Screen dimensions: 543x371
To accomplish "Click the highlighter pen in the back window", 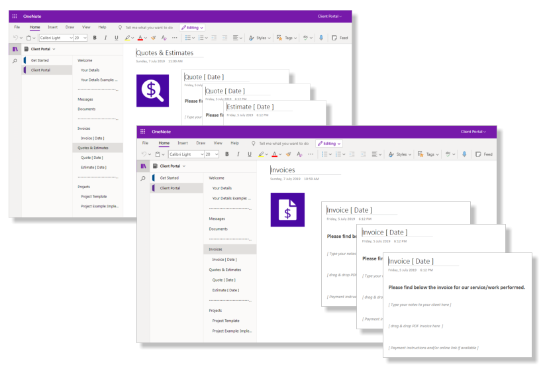I will point(127,38).
